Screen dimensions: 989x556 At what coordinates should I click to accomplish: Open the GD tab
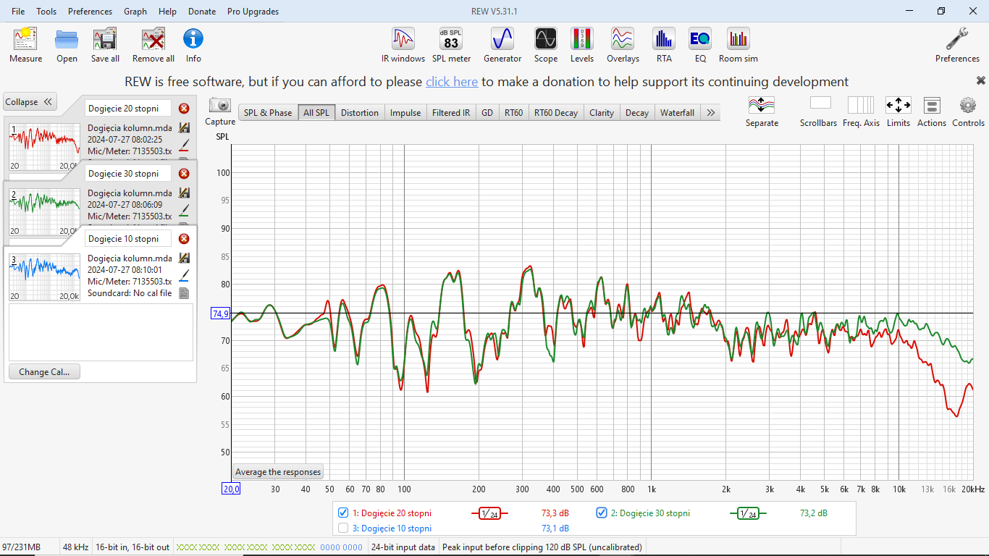[487, 112]
